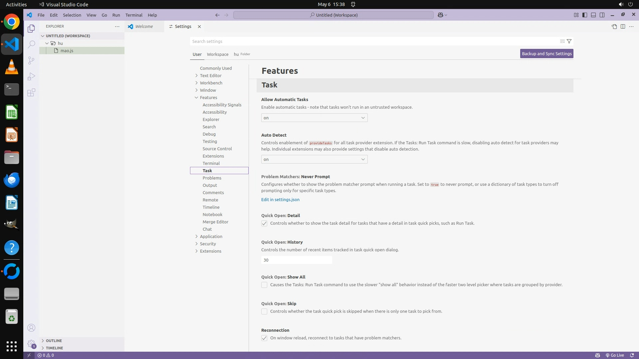
Task: Click Open Settings (JSON) icon
Action: [x=614, y=27]
